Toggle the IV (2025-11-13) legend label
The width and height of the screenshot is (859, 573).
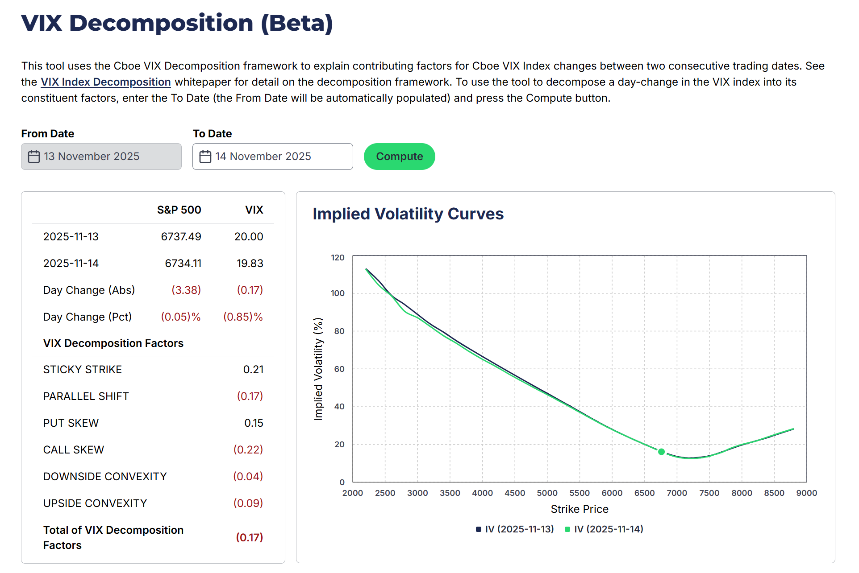[x=519, y=529]
